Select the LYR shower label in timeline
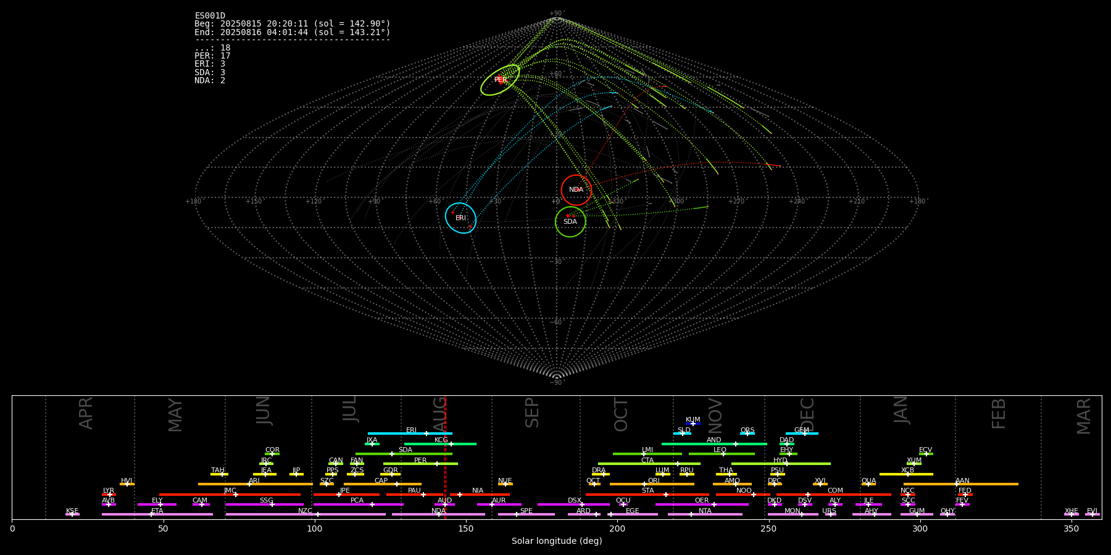Viewport: 1111px width, 555px height. click(x=109, y=491)
